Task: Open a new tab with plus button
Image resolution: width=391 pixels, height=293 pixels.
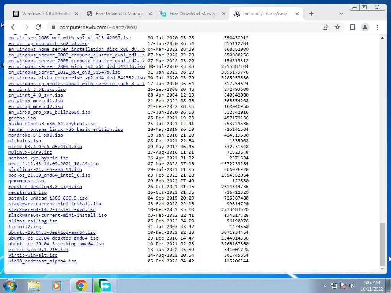Action: (312, 14)
